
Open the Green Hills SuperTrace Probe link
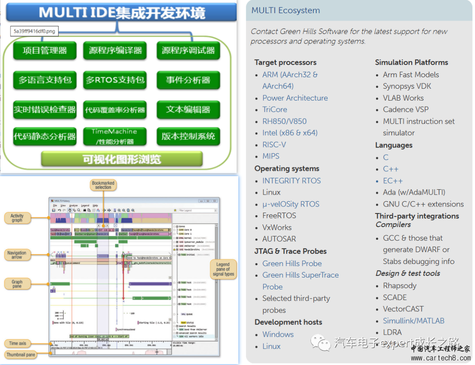click(300, 281)
